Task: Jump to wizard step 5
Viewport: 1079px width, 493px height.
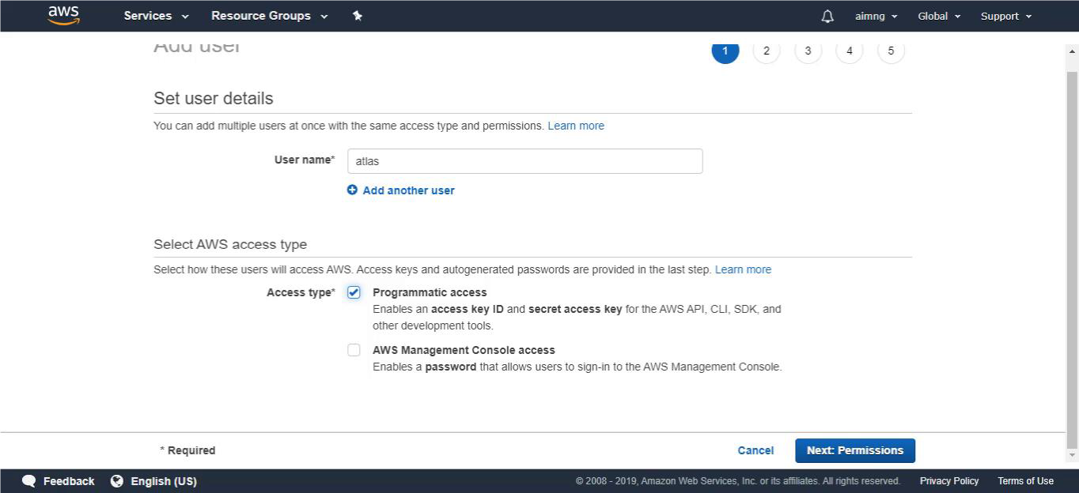Action: click(x=891, y=51)
